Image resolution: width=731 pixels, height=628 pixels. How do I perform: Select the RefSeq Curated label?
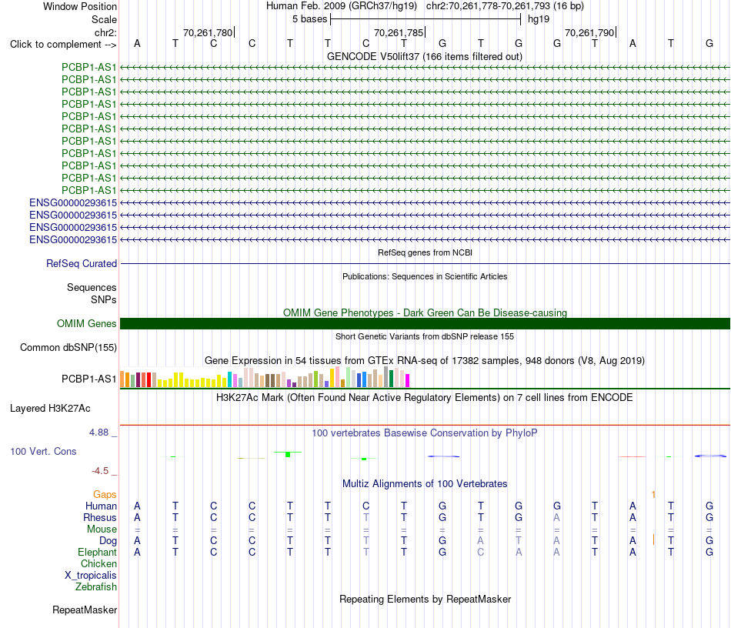point(82,263)
